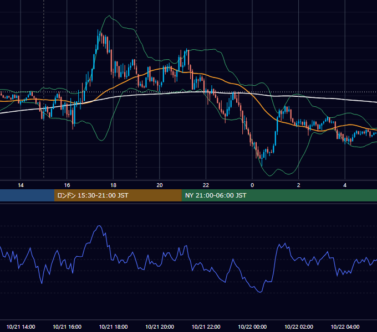The image size is (377, 332).
Task: Click the 10/21 18:00 date label
Action: [x=113, y=326]
